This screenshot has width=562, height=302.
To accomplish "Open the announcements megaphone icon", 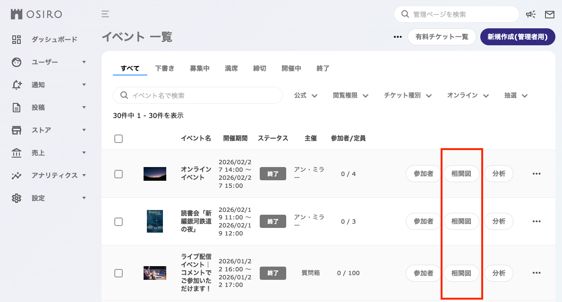I will coord(531,14).
